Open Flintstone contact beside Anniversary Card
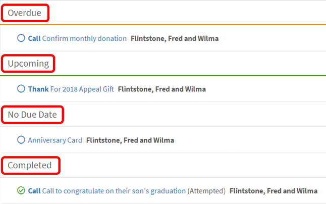The image size is (326, 204). click(x=130, y=140)
